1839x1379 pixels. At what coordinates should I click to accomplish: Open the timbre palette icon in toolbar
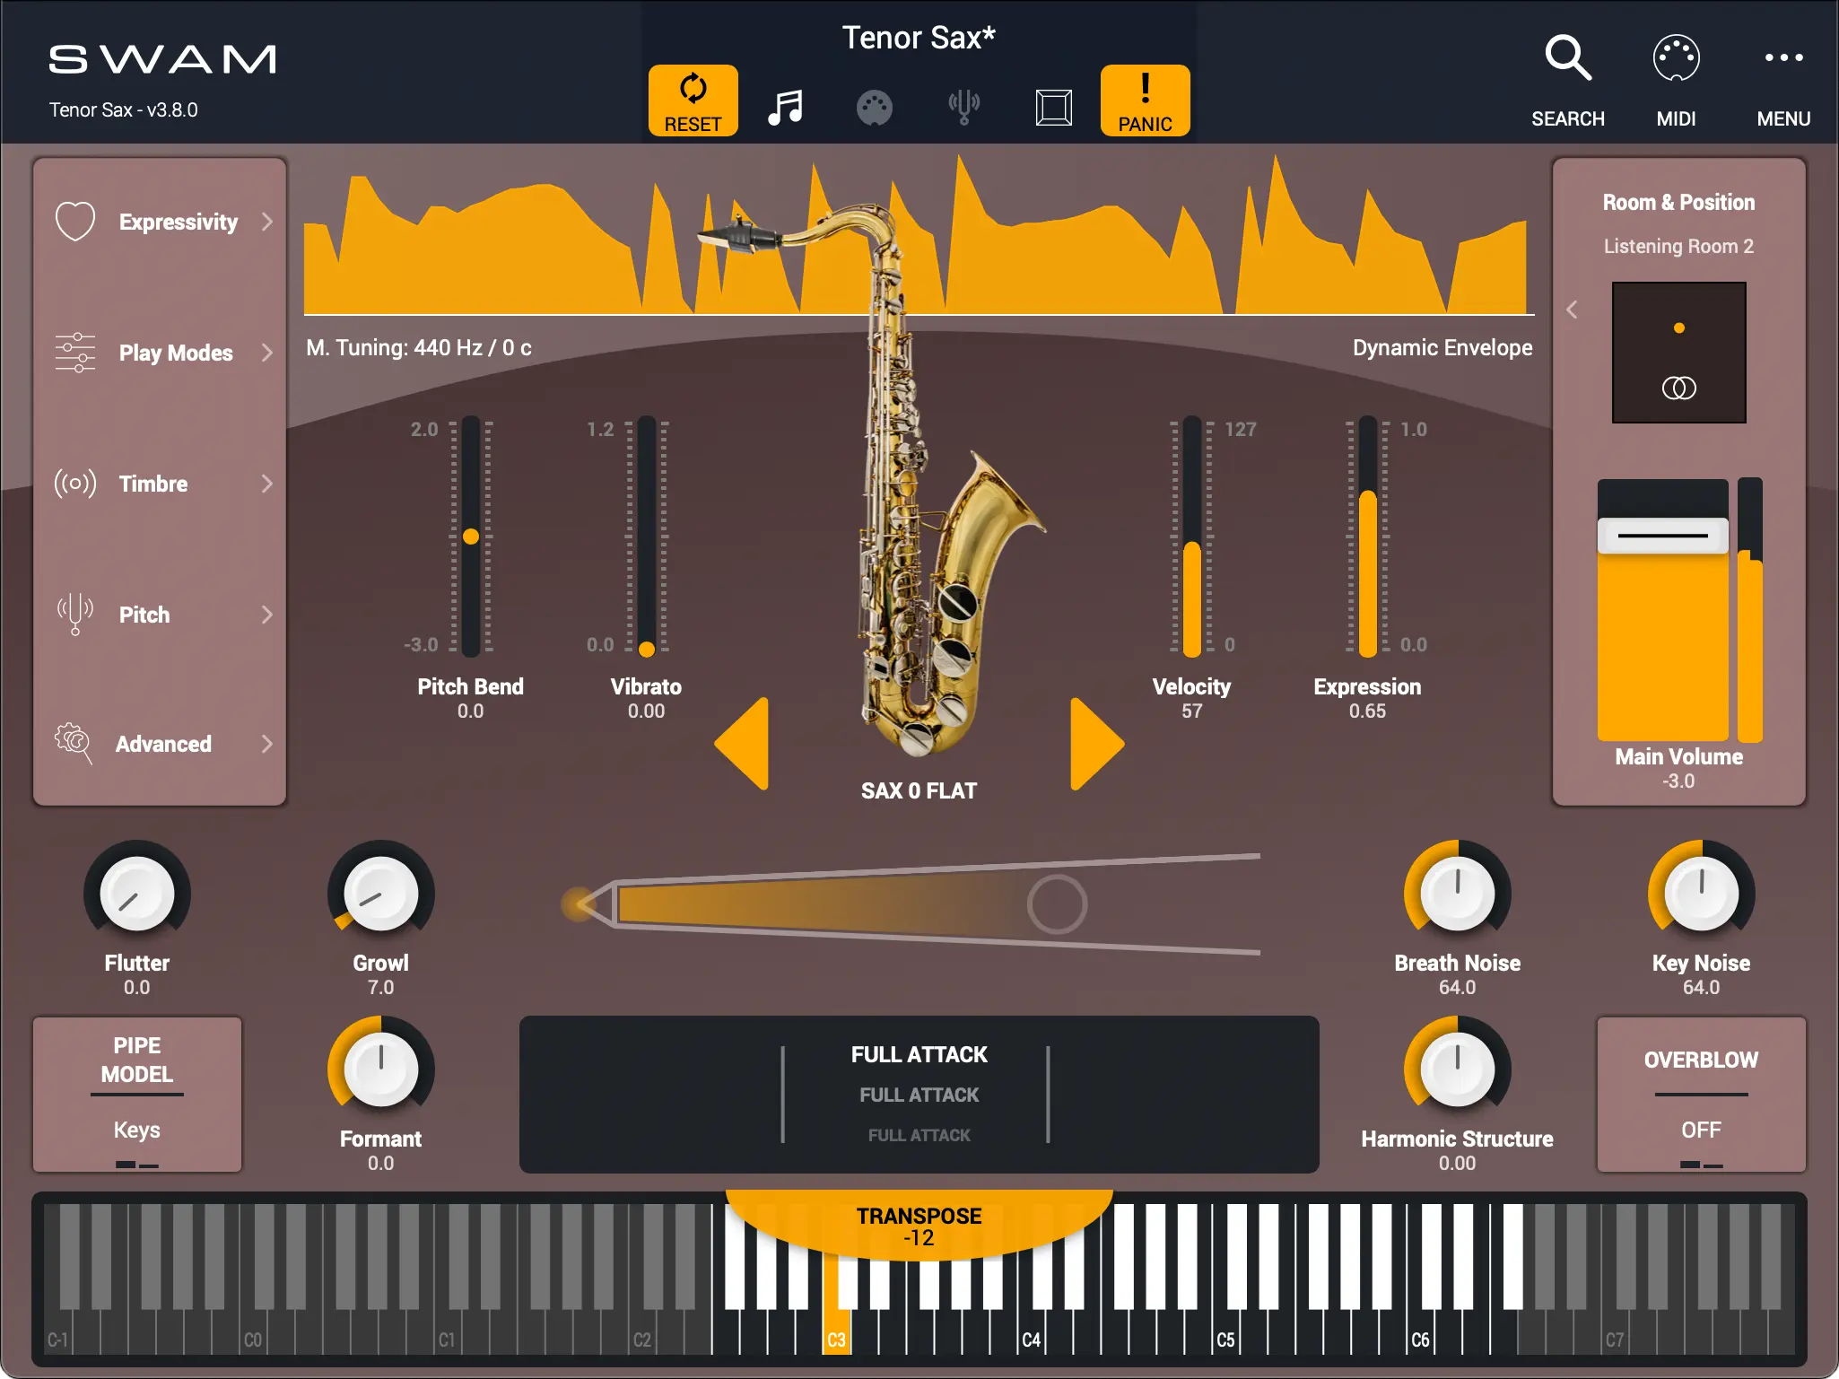click(874, 108)
